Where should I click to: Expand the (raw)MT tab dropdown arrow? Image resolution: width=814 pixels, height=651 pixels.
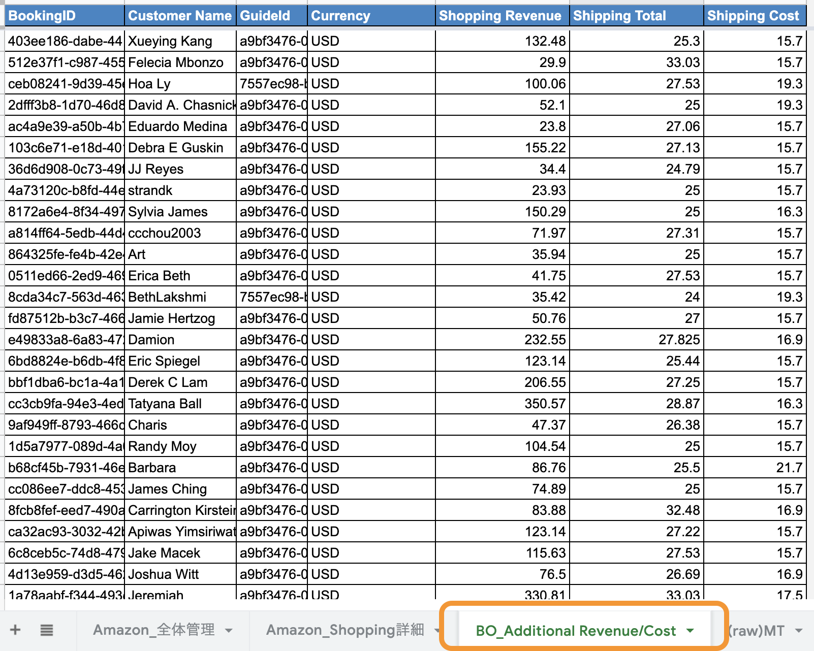click(x=799, y=631)
